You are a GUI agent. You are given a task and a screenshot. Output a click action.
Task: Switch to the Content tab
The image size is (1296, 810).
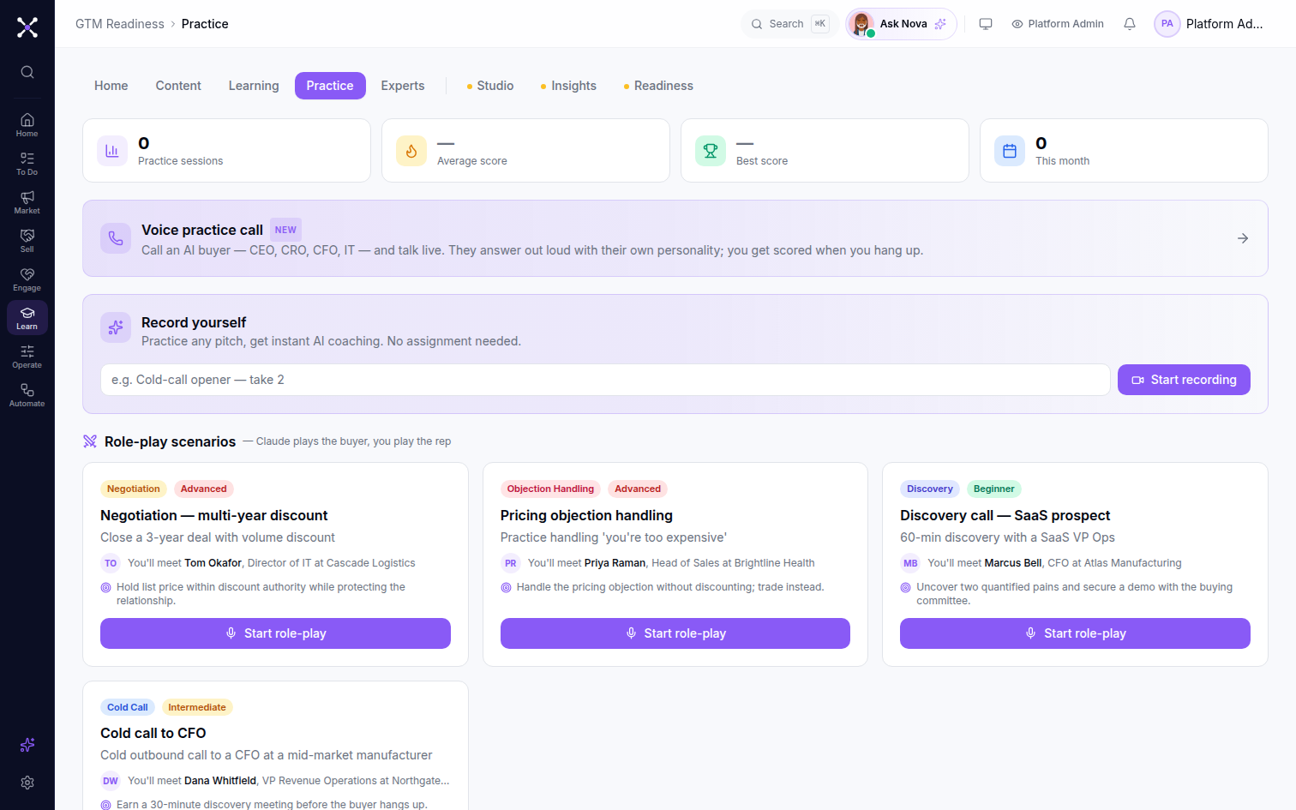click(178, 86)
